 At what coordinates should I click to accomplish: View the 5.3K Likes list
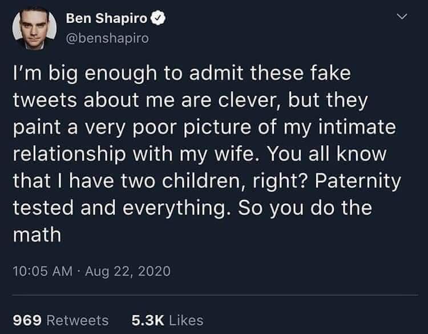[167, 320]
